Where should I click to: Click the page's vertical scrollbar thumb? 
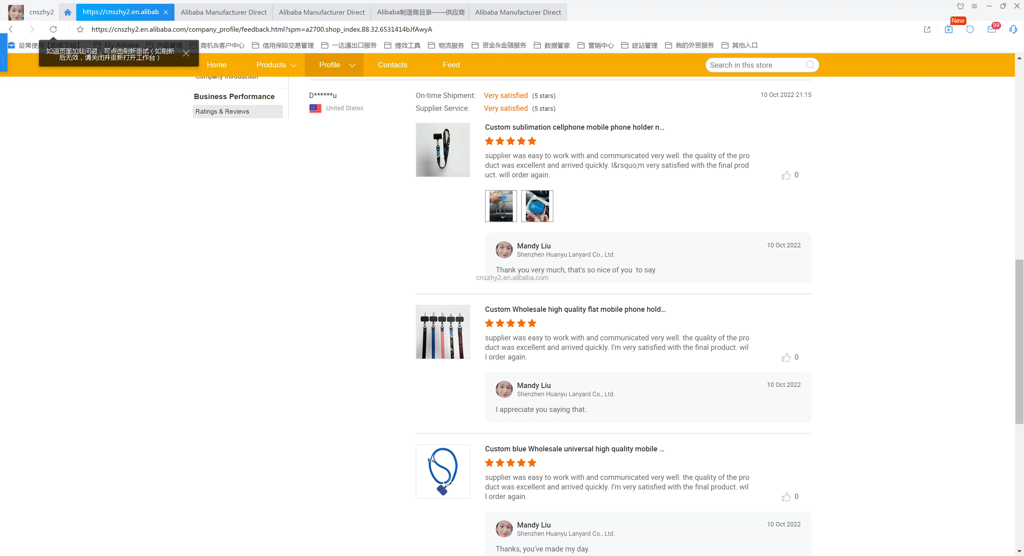pos(1019,341)
